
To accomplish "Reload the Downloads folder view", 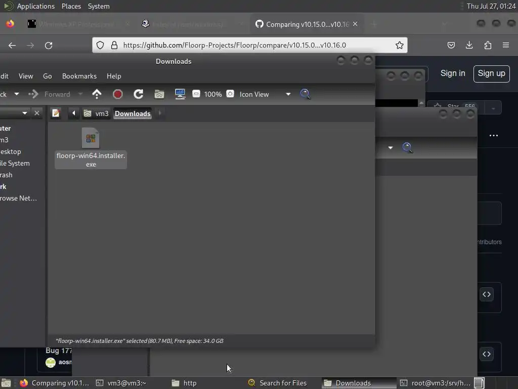I will [139, 94].
